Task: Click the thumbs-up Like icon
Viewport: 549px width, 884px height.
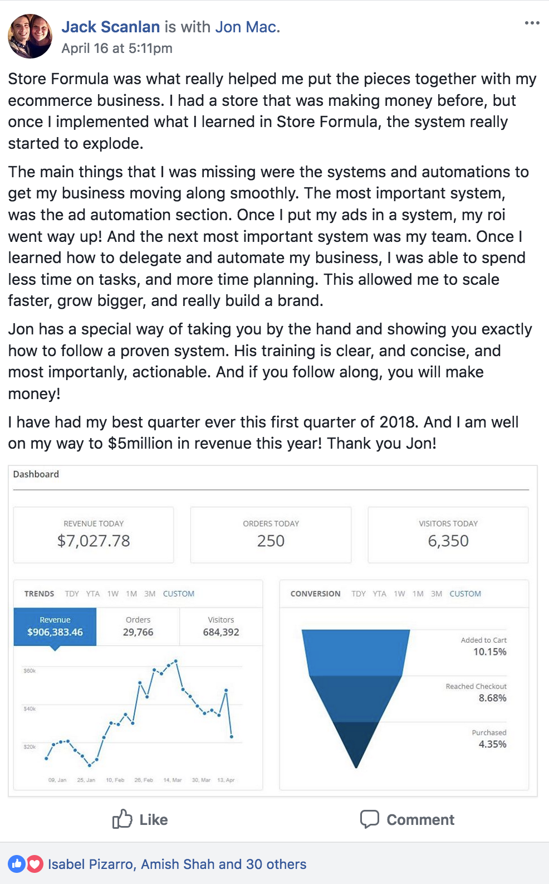Action: tap(122, 819)
